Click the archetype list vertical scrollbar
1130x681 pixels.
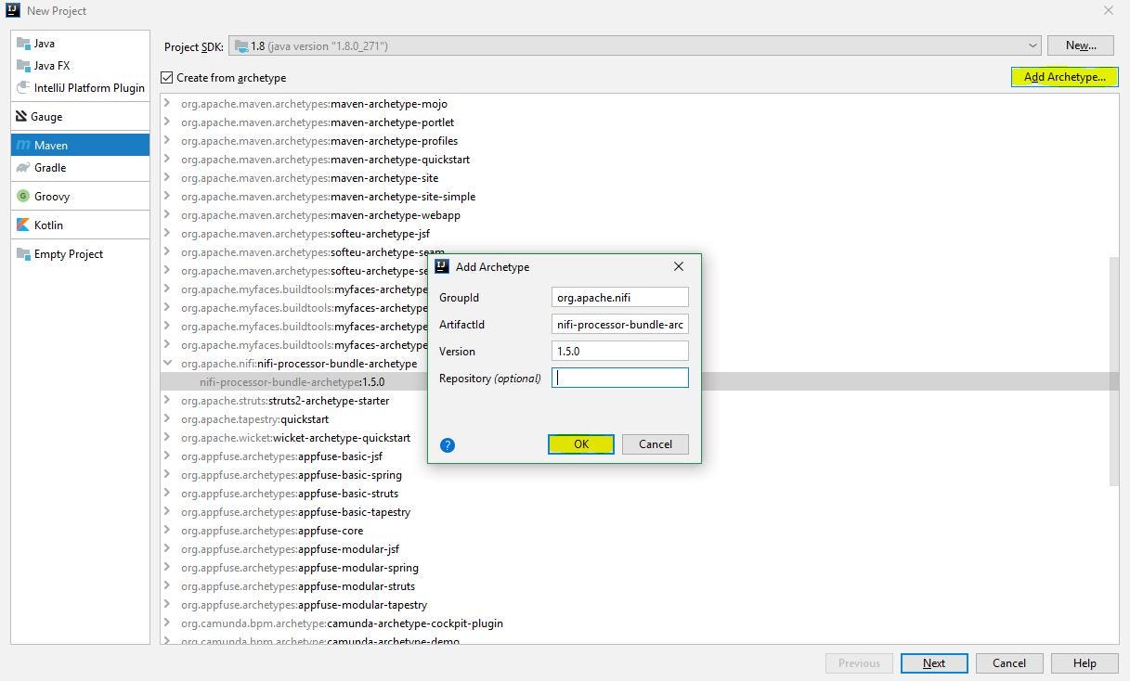[x=1114, y=371]
